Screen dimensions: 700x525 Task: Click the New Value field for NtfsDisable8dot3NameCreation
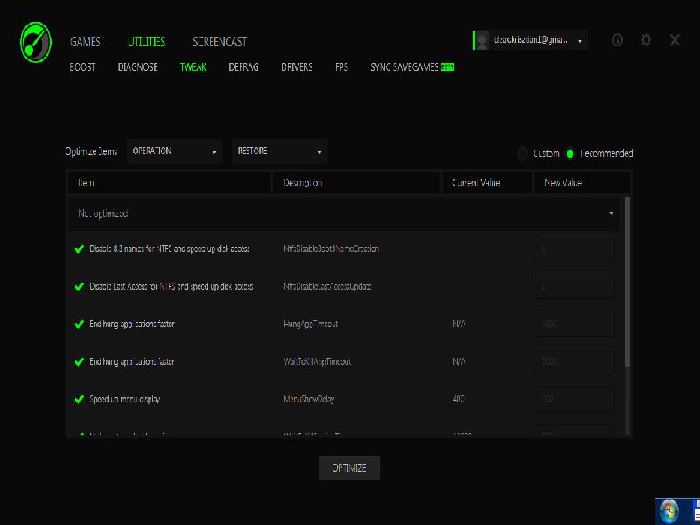pos(575,249)
